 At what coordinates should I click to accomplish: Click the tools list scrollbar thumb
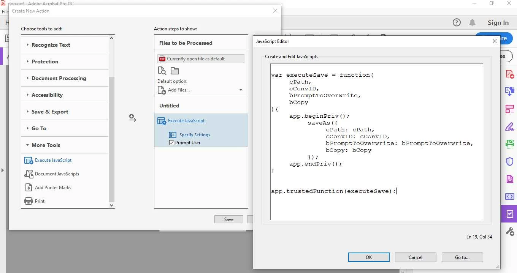coord(112,139)
